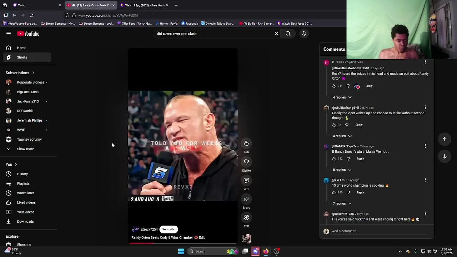This screenshot has height=257, width=457.
Task: Open the sound thumbnail below Remix
Action: click(x=246, y=238)
